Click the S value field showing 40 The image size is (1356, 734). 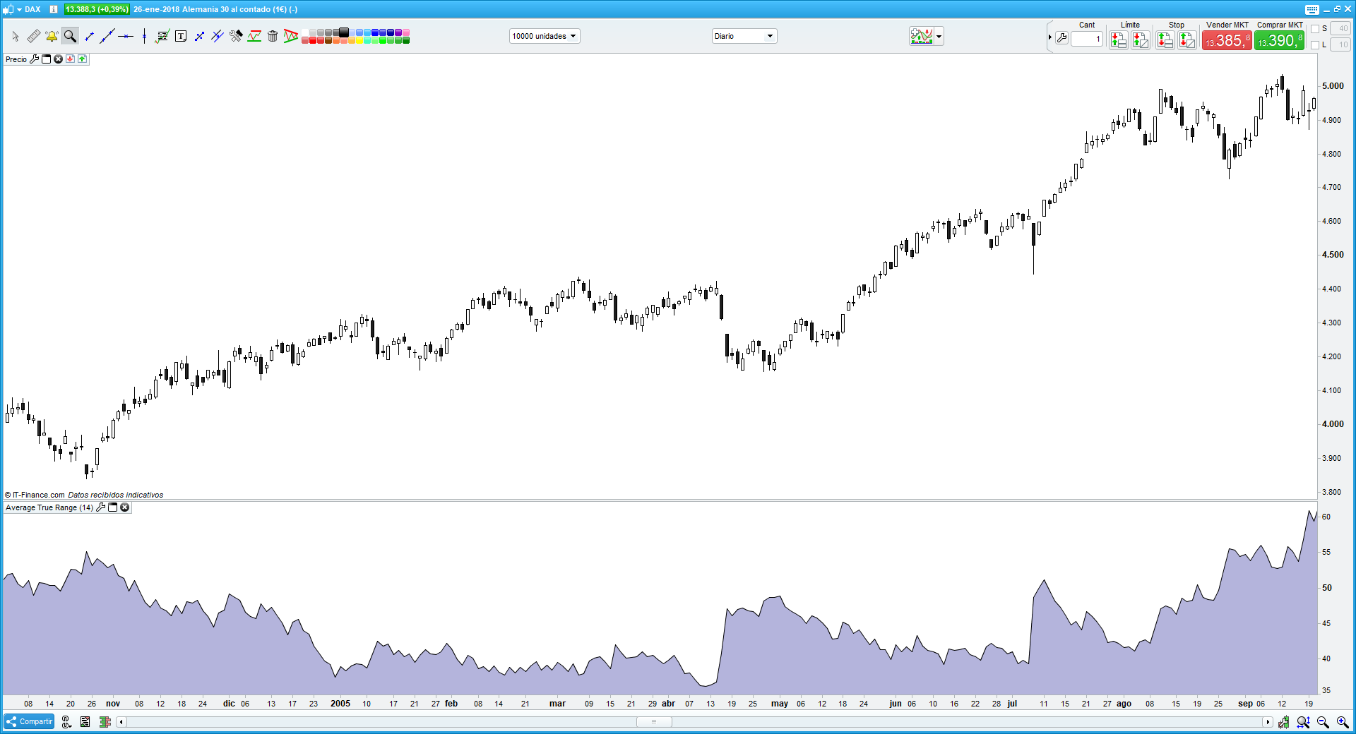1340,28
